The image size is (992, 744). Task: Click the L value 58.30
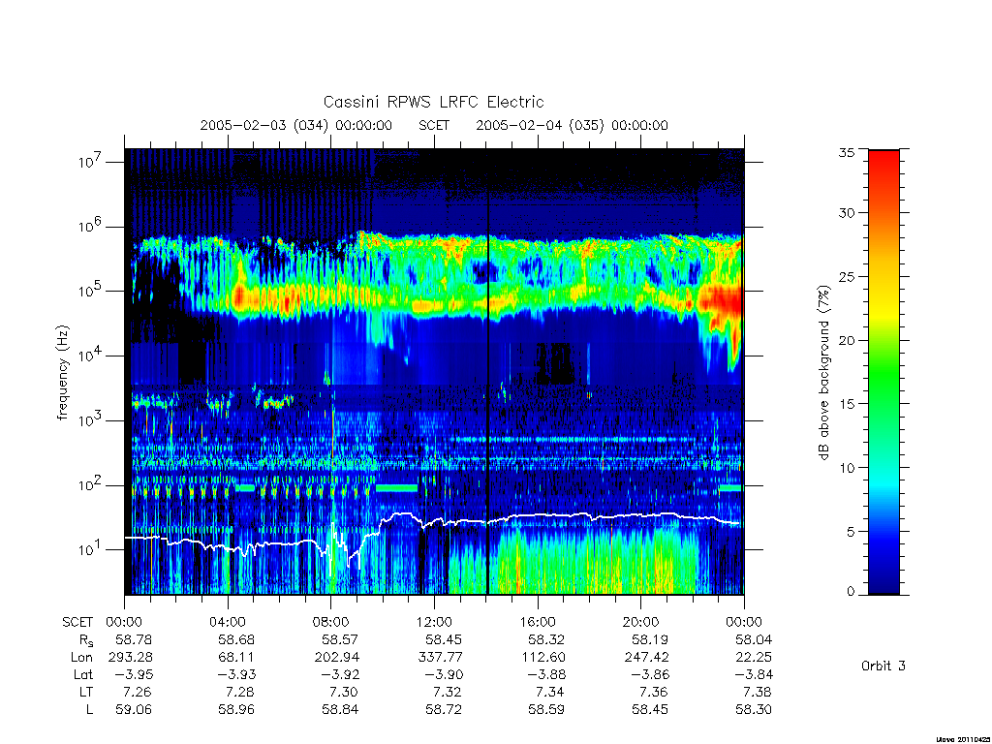pyautogui.click(x=754, y=710)
